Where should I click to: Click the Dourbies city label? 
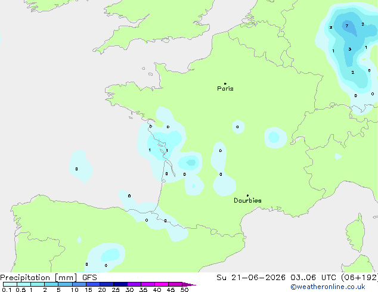click(x=247, y=200)
